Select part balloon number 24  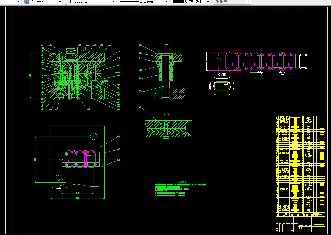click(87, 45)
